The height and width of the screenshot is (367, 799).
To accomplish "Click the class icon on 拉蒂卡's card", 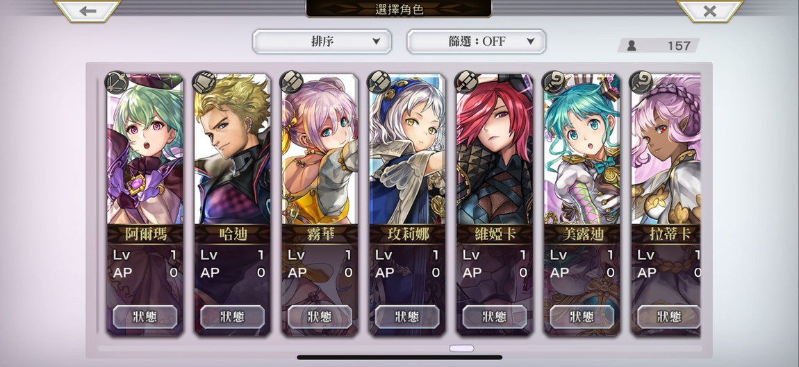I will [641, 82].
